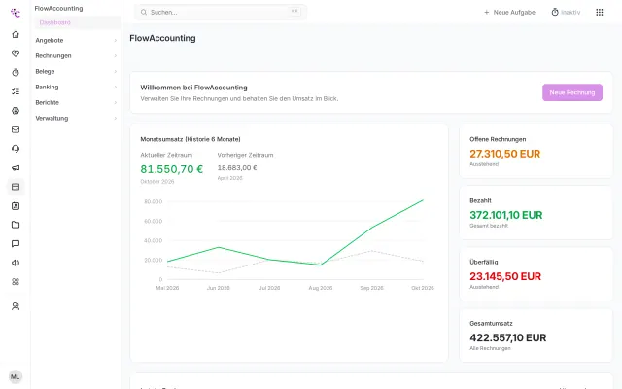Open the four-circle apps icon in the sidebar
Screen dimensions: 622x389
tap(16, 282)
